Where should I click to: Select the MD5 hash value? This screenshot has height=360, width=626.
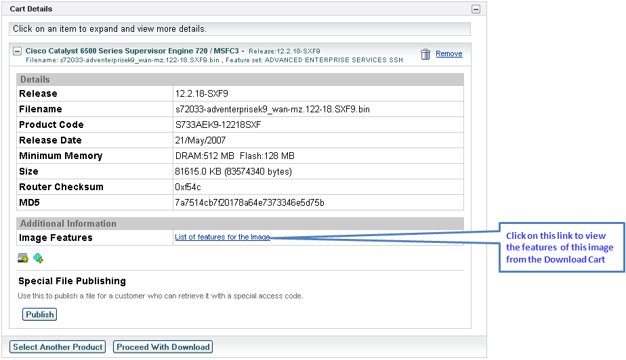point(249,202)
